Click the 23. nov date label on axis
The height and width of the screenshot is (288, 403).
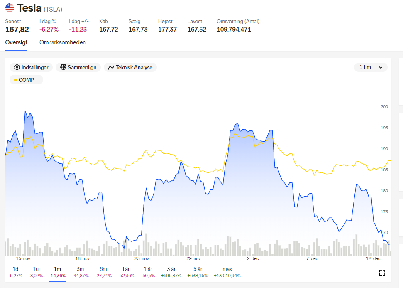[142, 258]
